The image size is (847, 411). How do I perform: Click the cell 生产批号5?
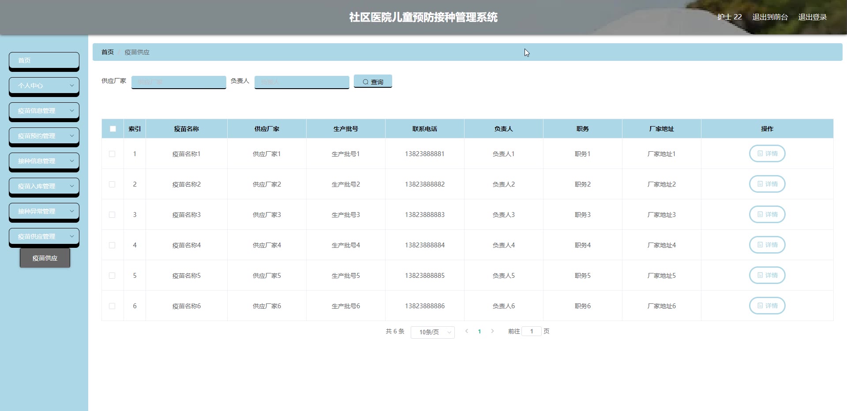(346, 276)
